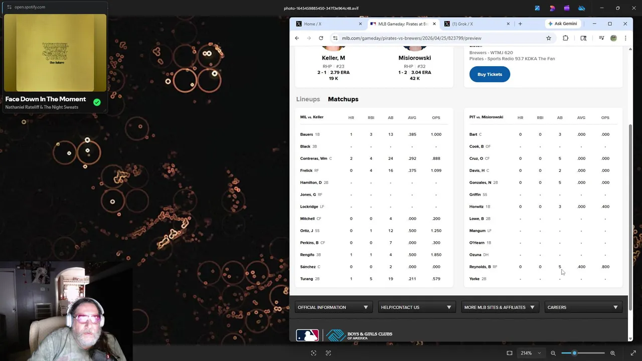Open a new browser tab with plus
This screenshot has width=642, height=361.
pos(520,24)
